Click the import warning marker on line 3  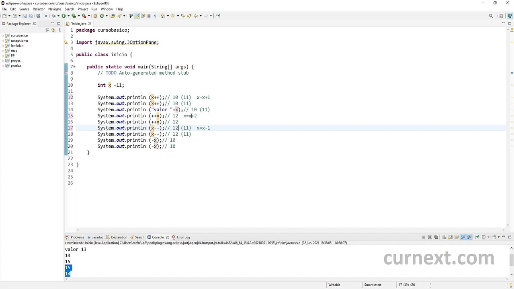pos(66,42)
